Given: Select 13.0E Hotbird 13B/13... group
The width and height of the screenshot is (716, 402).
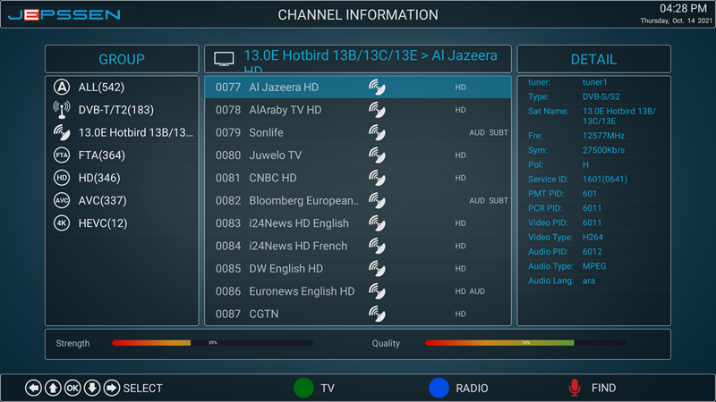Looking at the screenshot, I should pyautogui.click(x=122, y=132).
